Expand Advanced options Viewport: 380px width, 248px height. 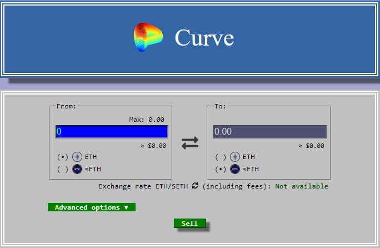tap(92, 207)
